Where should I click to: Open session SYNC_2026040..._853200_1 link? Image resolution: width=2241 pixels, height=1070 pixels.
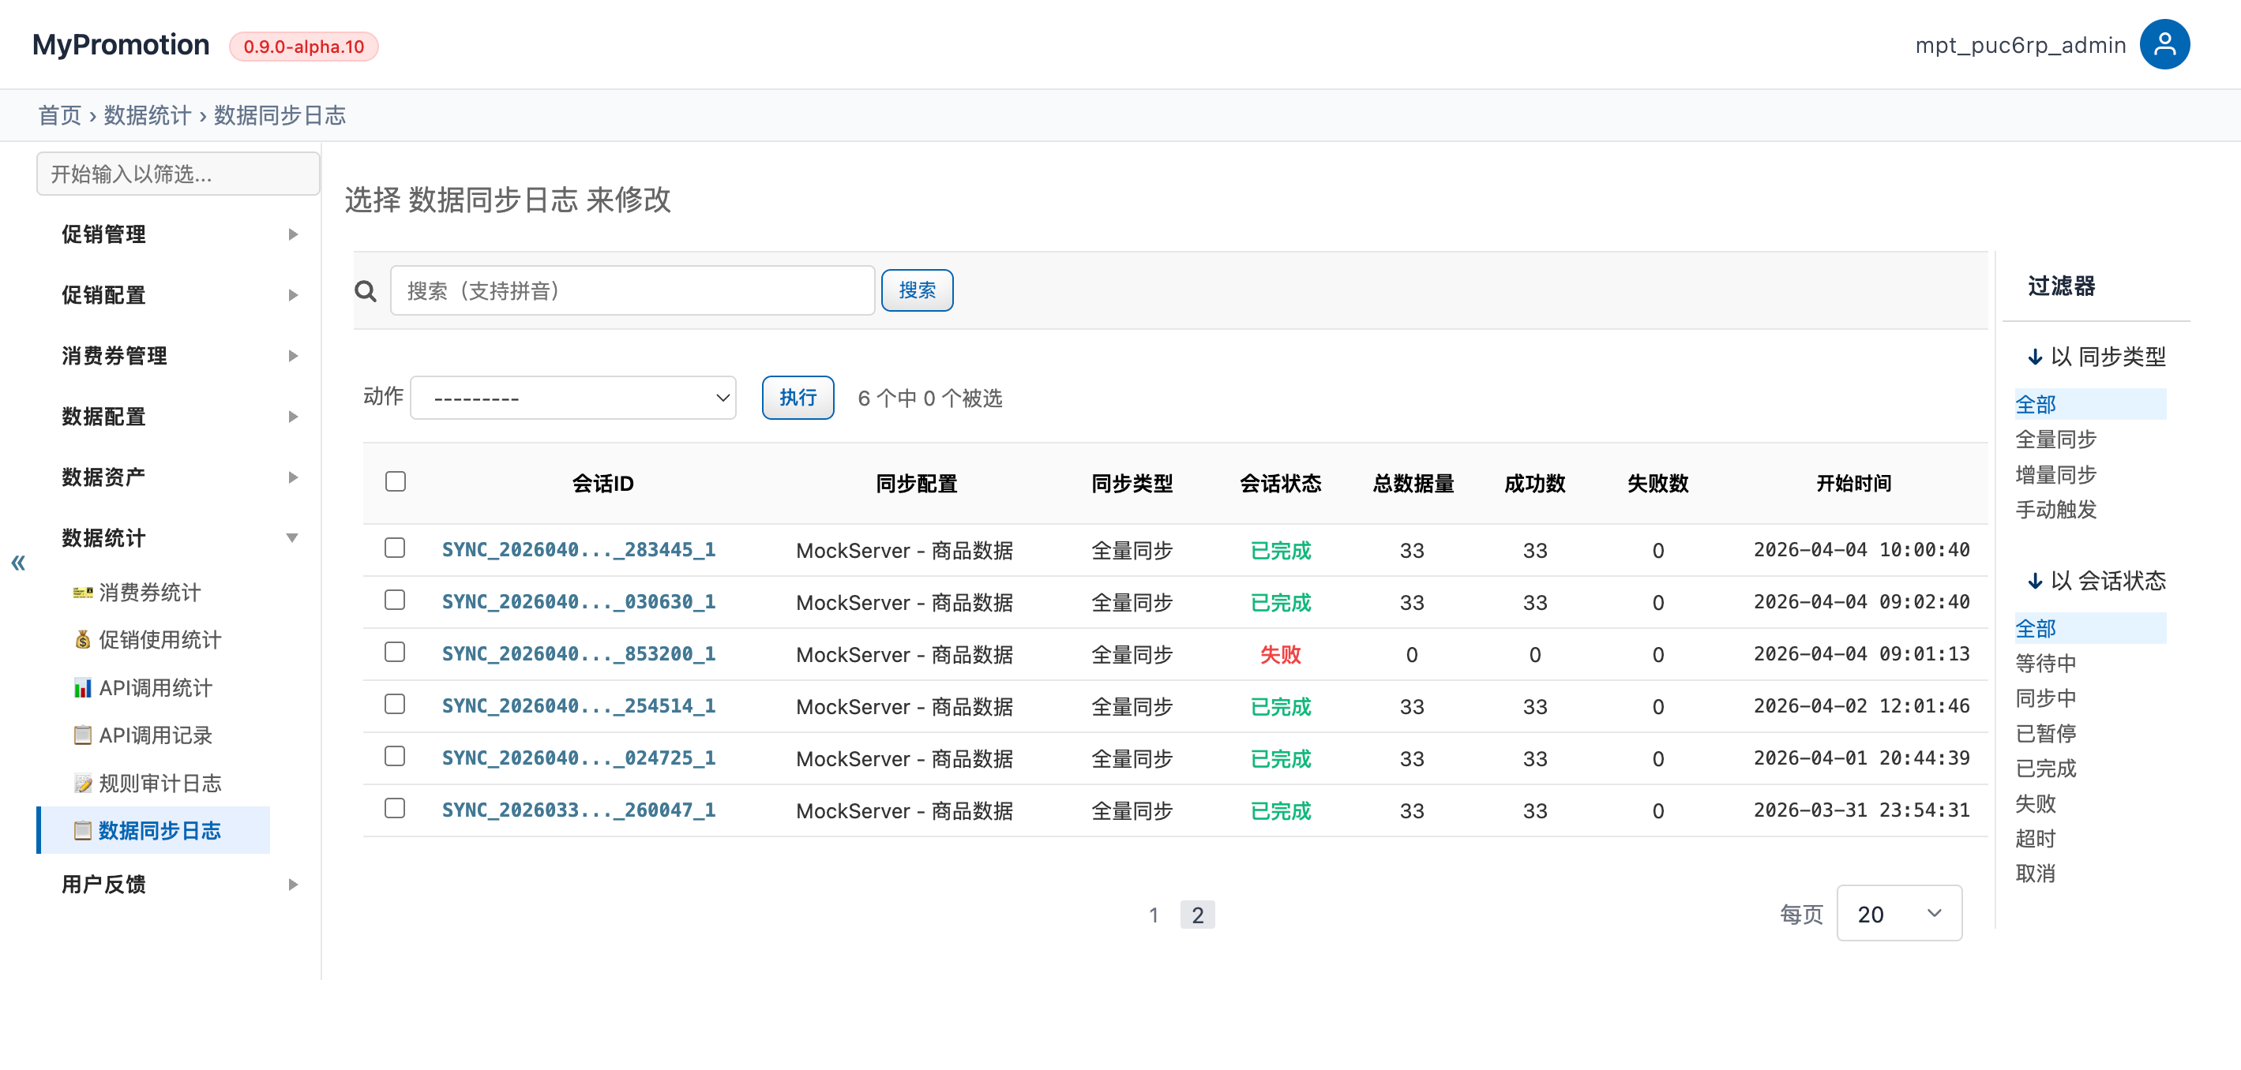pyautogui.click(x=579, y=654)
